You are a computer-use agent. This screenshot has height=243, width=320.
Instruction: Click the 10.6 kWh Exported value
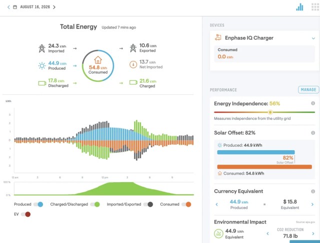pyautogui.click(x=148, y=45)
